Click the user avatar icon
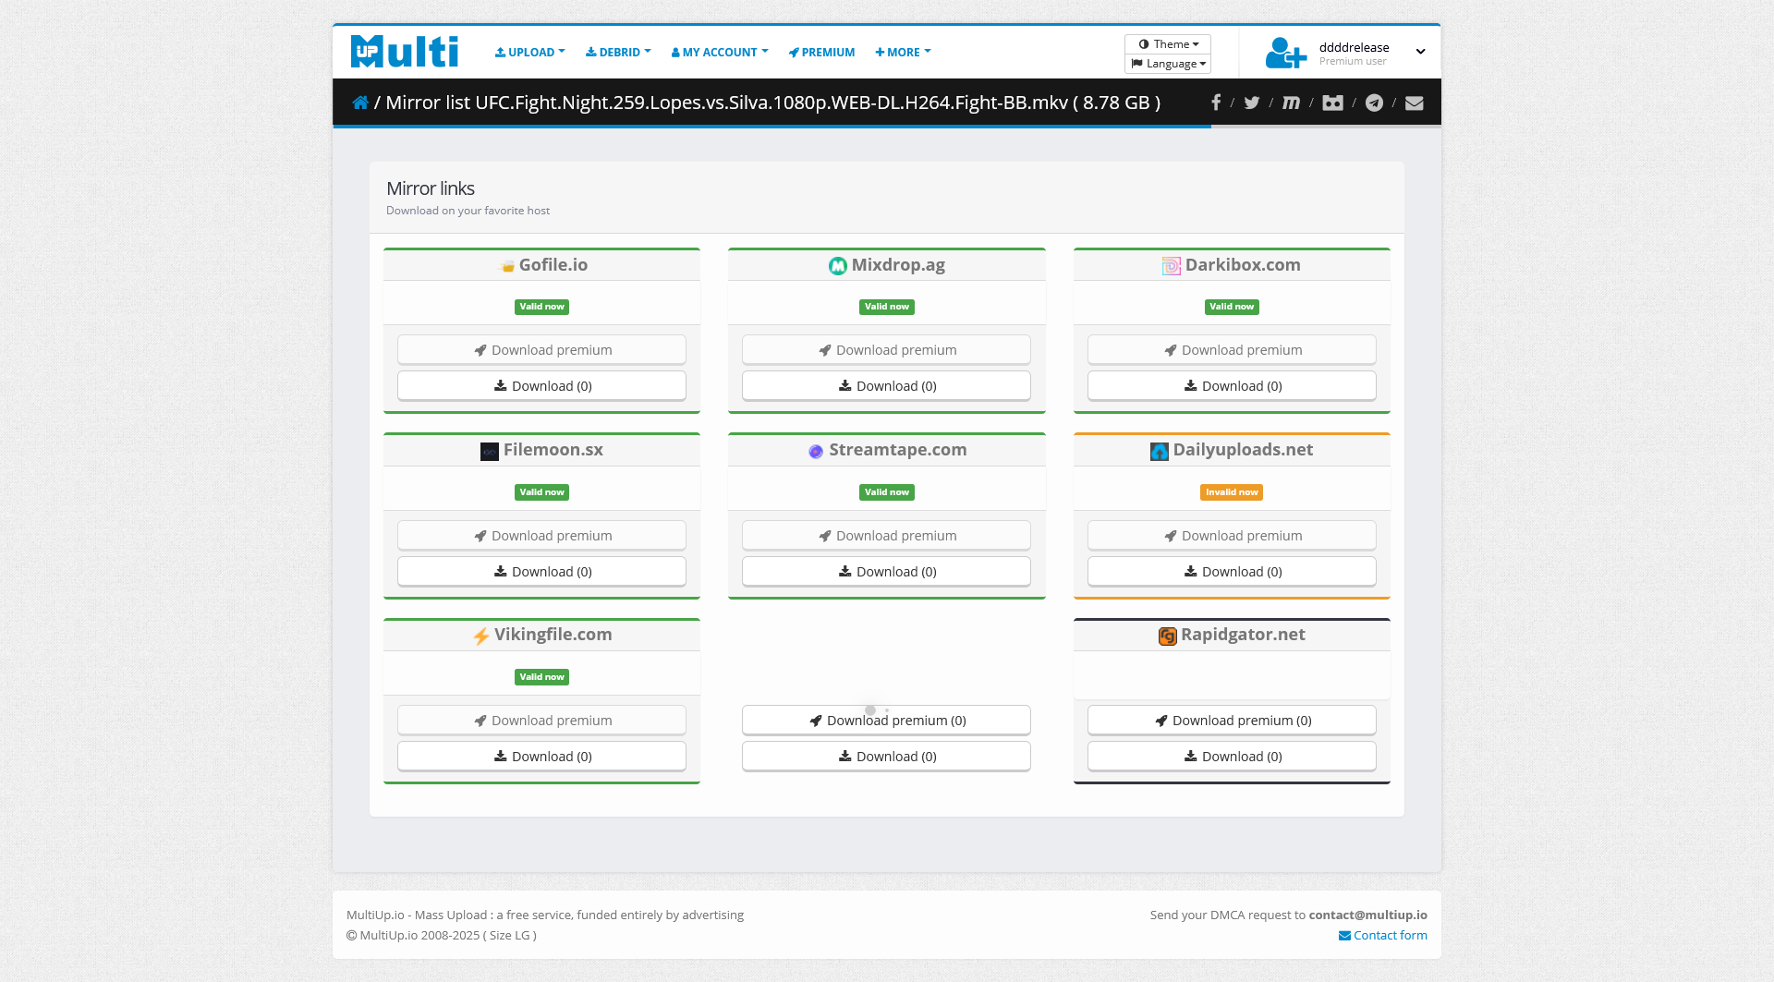The height and width of the screenshot is (982, 1774). click(x=1285, y=53)
